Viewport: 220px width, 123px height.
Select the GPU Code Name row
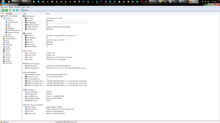[56, 109]
